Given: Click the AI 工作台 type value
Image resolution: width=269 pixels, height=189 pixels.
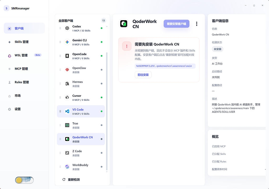Looking at the screenshot, I should [x=217, y=64].
